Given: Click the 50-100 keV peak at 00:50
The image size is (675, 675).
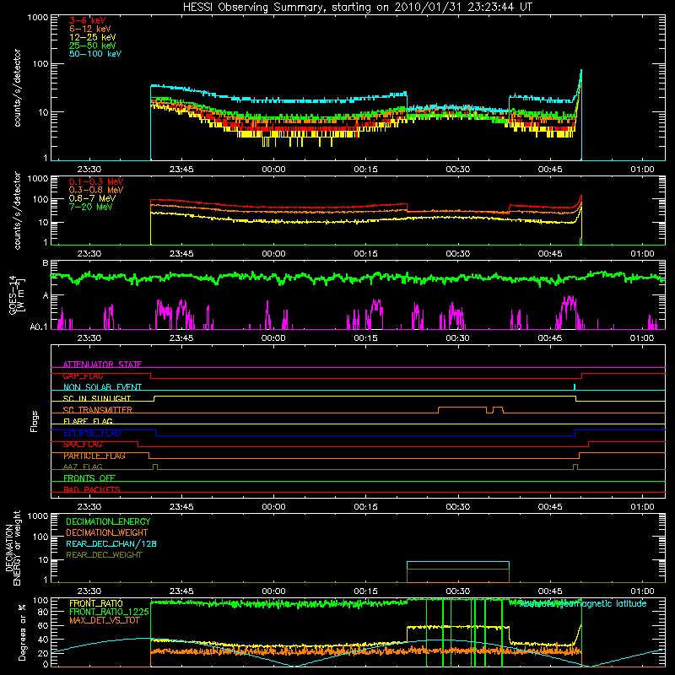Looking at the screenshot, I should [581, 70].
